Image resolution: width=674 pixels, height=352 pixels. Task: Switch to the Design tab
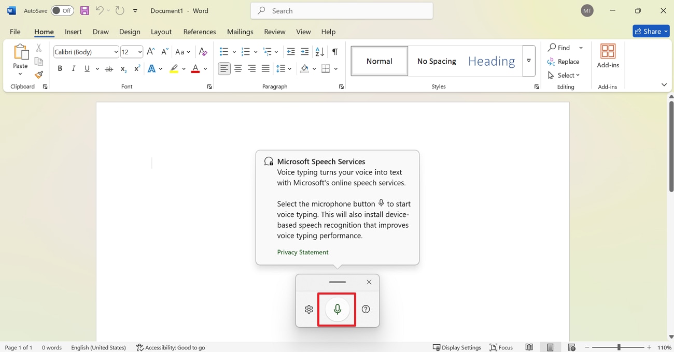pos(130,32)
